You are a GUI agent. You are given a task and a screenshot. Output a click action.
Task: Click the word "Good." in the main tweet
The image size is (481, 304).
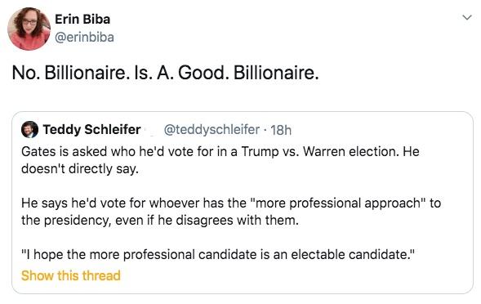pos(203,73)
